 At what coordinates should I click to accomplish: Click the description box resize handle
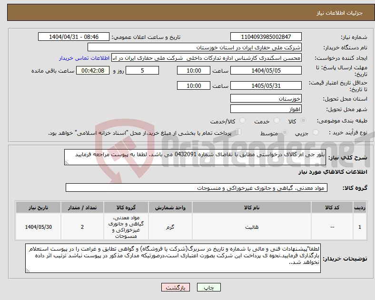click(x=67, y=163)
